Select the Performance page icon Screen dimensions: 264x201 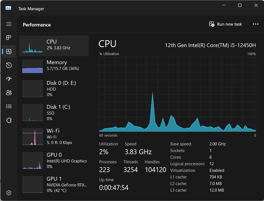9,51
